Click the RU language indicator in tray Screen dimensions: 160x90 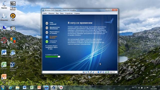coord(133,87)
